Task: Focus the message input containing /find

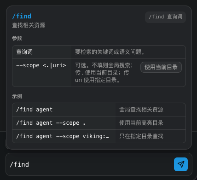Action: click(x=91, y=164)
